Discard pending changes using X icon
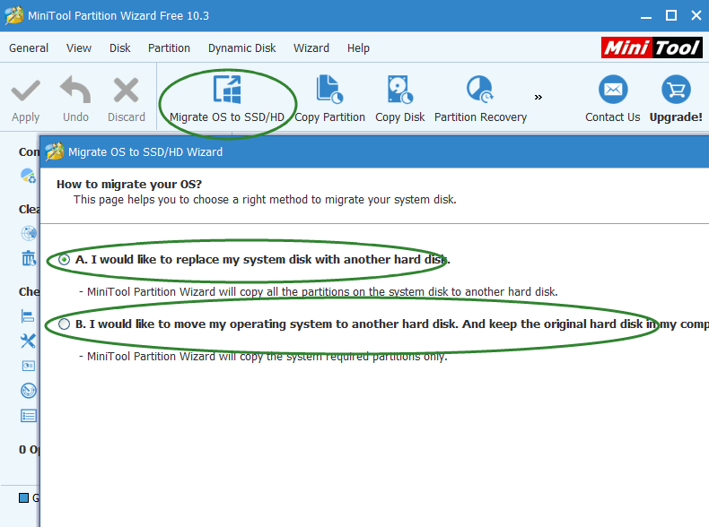This screenshot has width=709, height=527. 127,91
